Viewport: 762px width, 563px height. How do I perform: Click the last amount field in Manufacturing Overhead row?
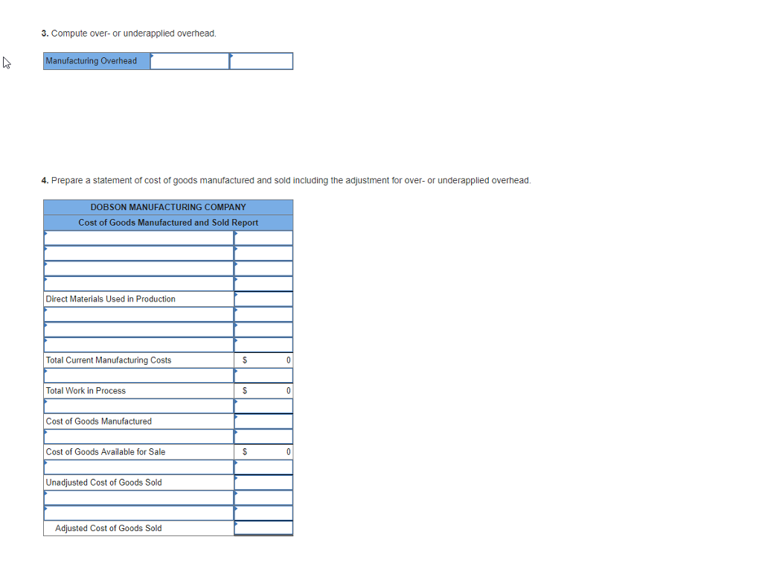[261, 61]
